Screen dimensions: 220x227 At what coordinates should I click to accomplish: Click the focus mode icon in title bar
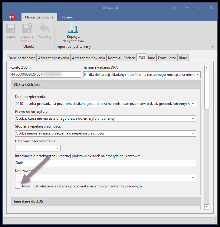(175, 7)
